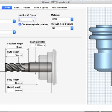The image size is (112, 112).
Task: Switch to Feed & Speed tab
Action: coord(41,8)
